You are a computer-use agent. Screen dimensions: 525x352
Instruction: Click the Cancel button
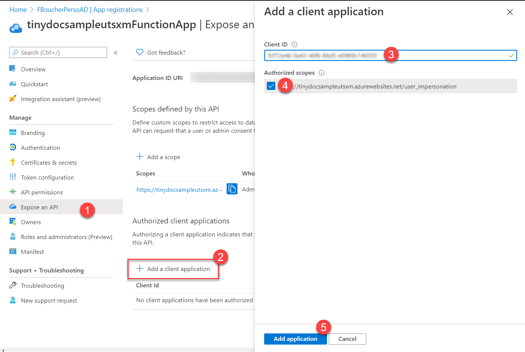pyautogui.click(x=347, y=339)
